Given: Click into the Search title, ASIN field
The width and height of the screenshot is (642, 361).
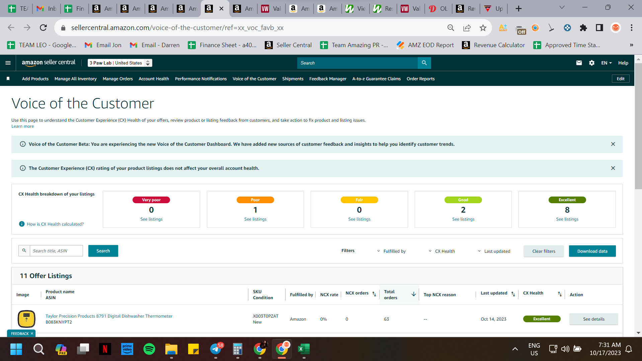Looking at the screenshot, I should [56, 251].
